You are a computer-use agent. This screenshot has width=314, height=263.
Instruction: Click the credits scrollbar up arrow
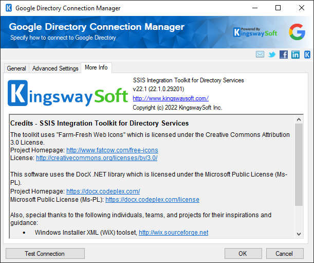[x=299, y=119]
